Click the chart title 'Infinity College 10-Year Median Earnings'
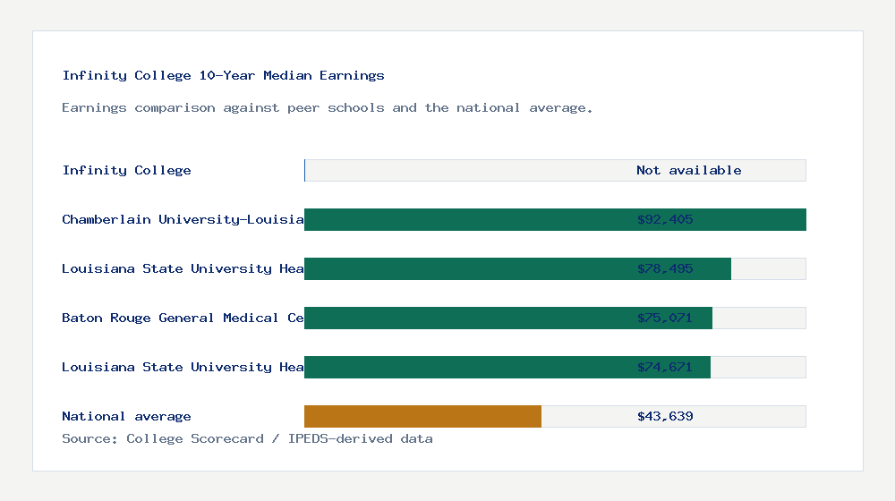 point(223,75)
